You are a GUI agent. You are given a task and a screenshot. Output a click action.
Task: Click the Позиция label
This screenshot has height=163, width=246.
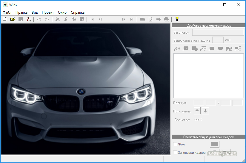pyautogui.click(x=180, y=103)
